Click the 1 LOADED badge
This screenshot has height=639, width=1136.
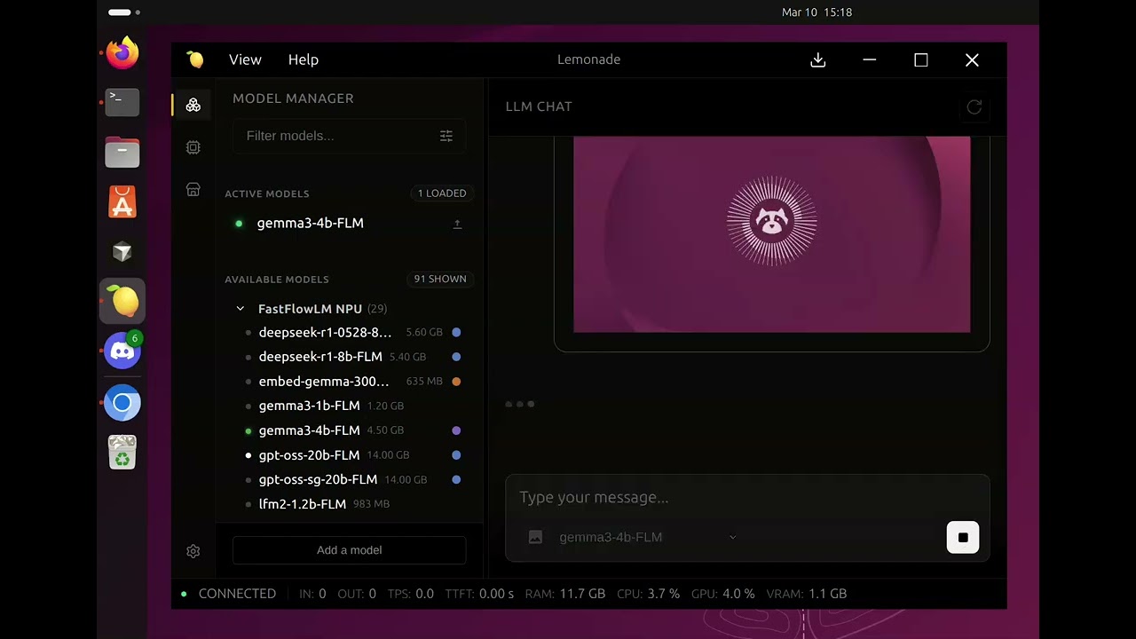(442, 193)
